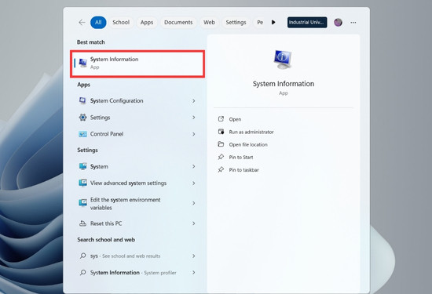Select the Web filter tab
Viewport: 432px width, 294px height.
pos(210,22)
